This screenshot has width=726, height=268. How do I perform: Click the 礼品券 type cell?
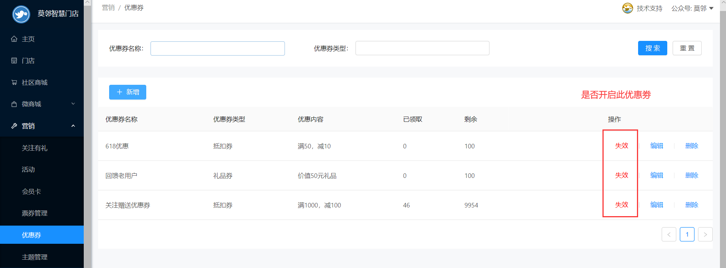pos(223,176)
